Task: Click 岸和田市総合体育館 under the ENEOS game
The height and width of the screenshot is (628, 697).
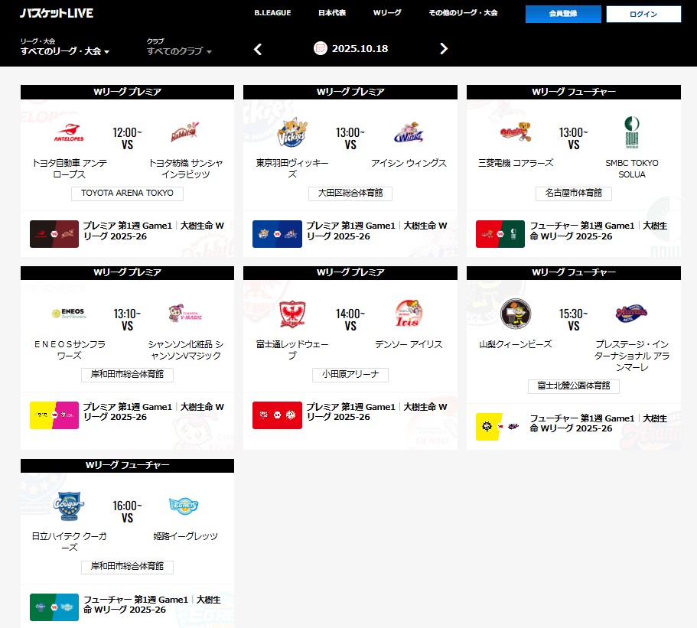Action: [127, 375]
